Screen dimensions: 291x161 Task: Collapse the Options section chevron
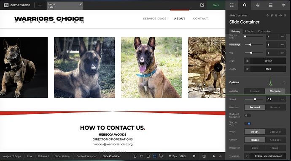coord(284,82)
